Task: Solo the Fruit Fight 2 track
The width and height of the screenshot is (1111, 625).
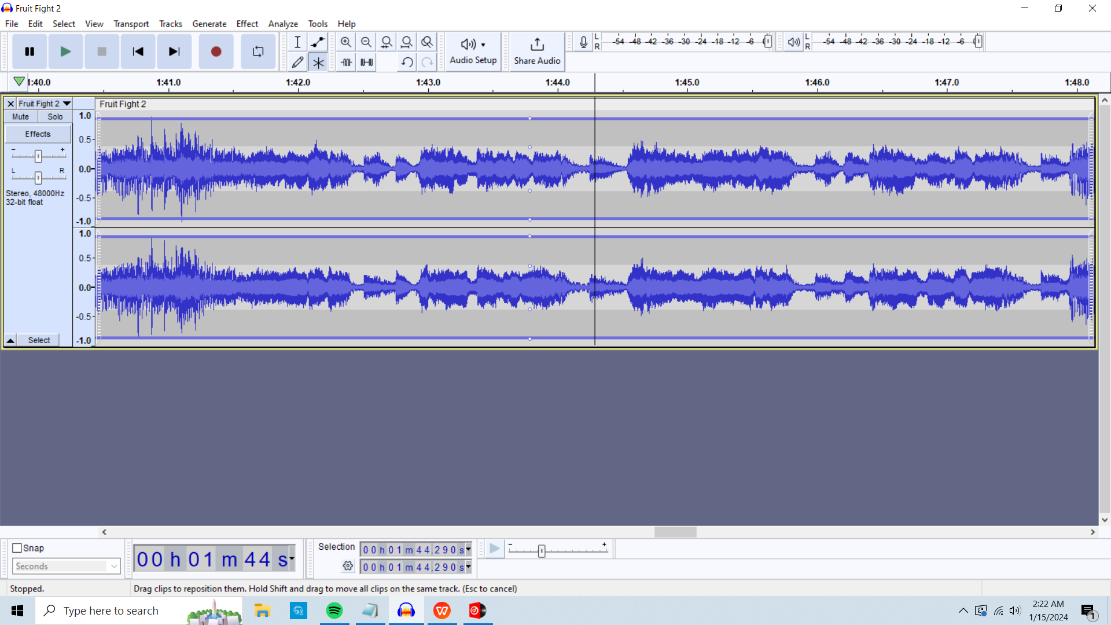Action: (x=54, y=116)
